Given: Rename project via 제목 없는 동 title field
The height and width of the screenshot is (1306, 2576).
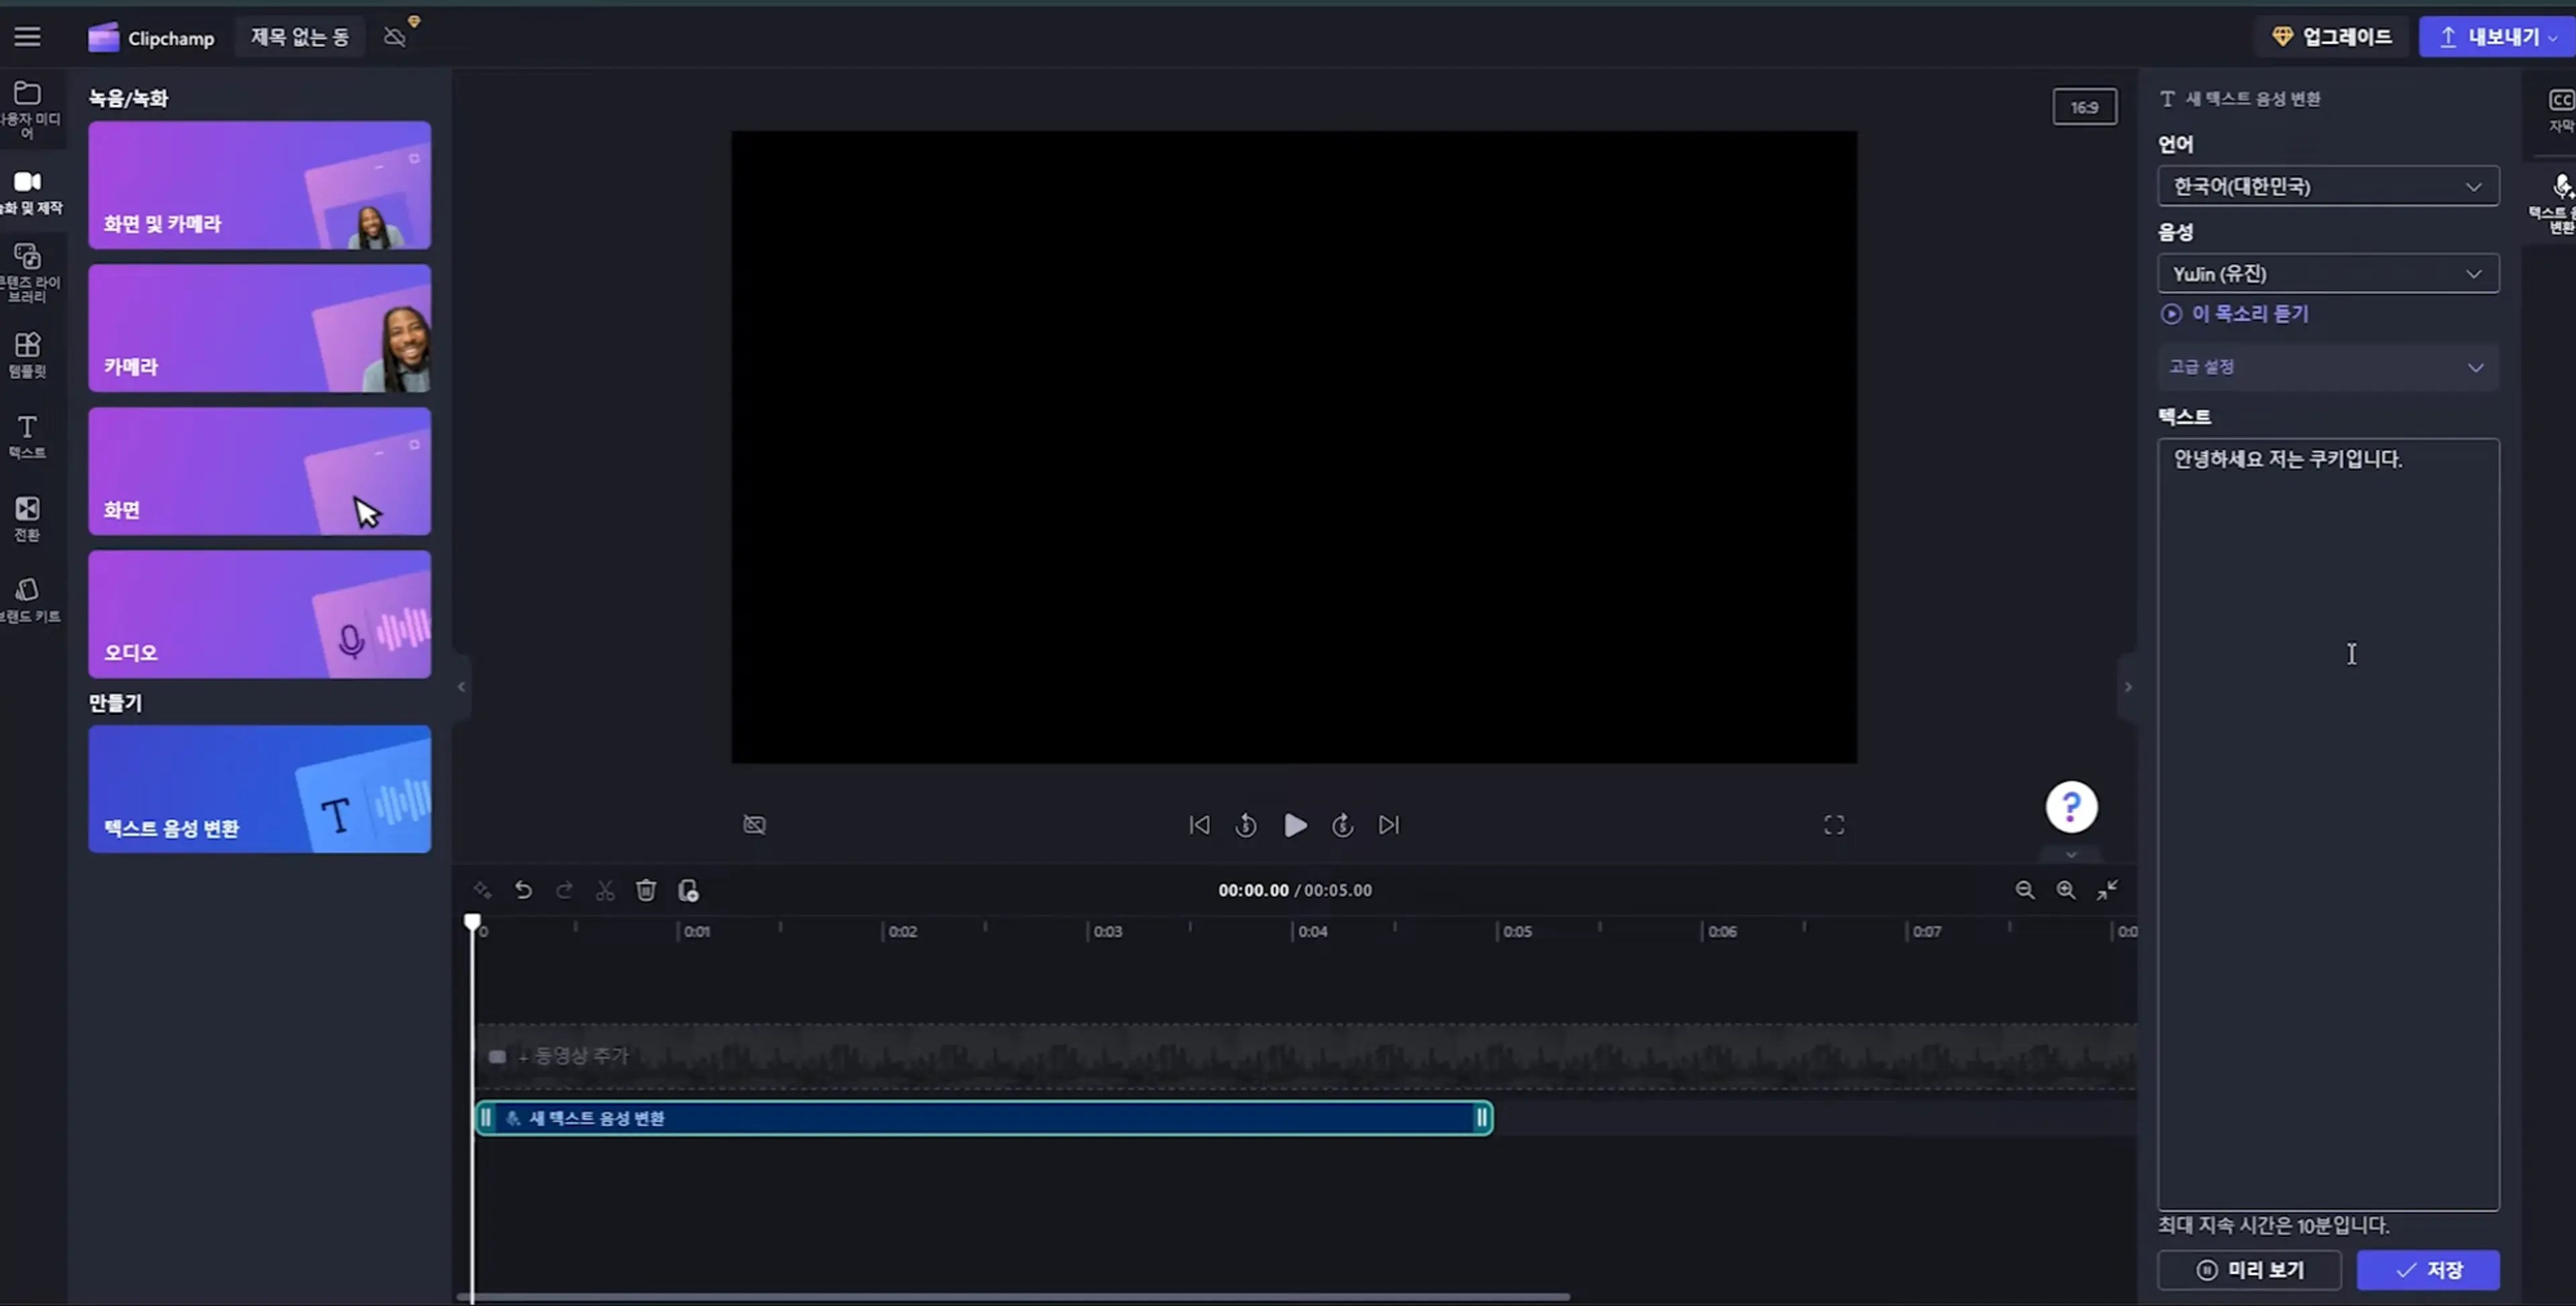Looking at the screenshot, I should pyautogui.click(x=300, y=37).
